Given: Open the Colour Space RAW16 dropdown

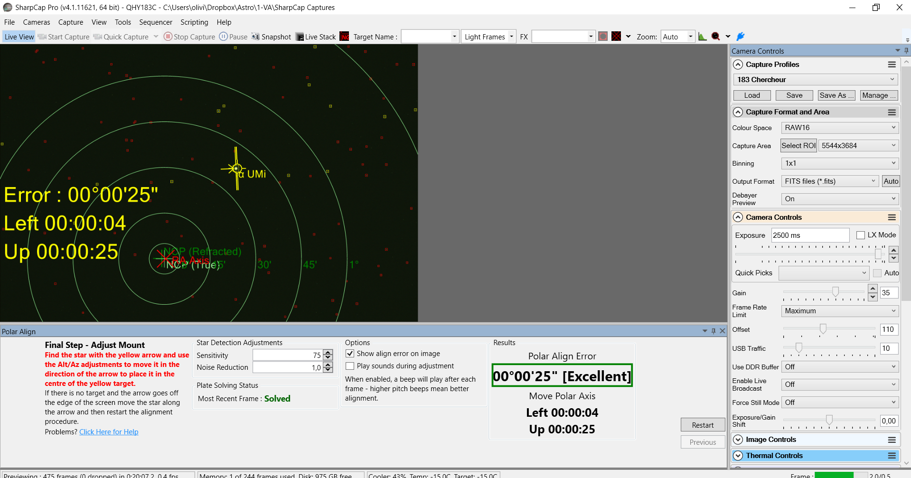Looking at the screenshot, I should tap(839, 128).
